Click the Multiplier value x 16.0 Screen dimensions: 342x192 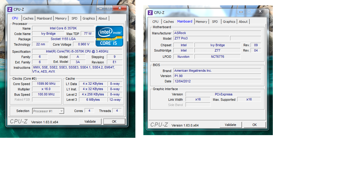[x=46, y=89]
